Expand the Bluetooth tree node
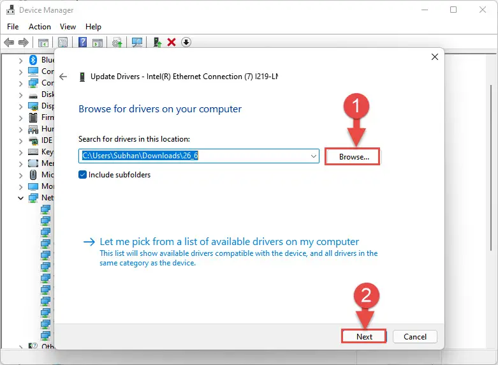This screenshot has width=498, height=365. click(20, 60)
